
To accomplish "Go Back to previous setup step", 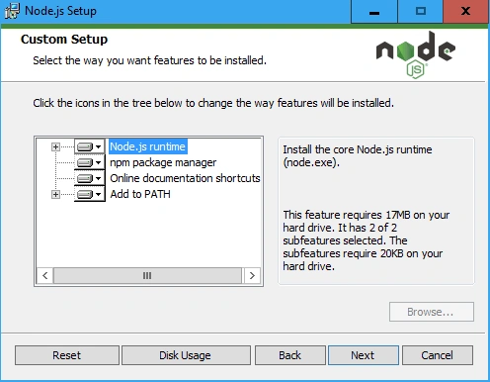I will 289,355.
